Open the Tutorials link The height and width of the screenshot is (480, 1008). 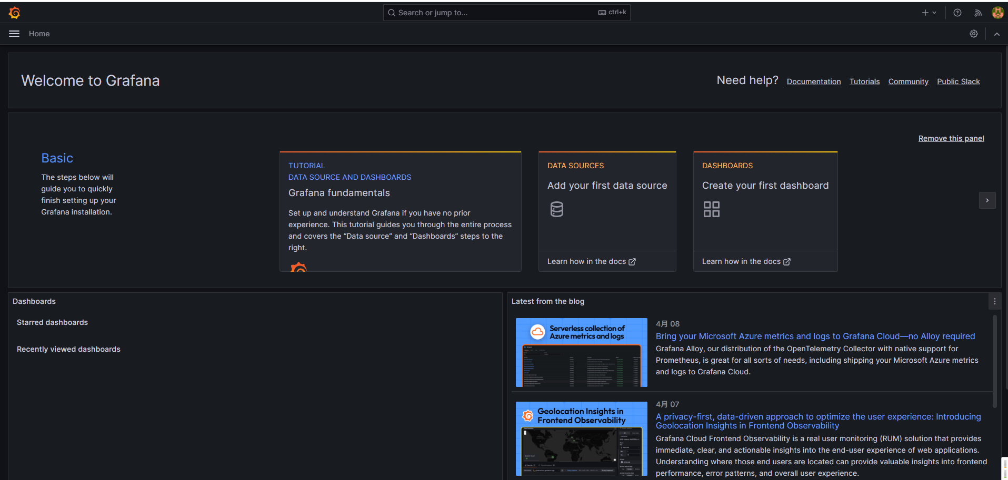[x=864, y=81]
